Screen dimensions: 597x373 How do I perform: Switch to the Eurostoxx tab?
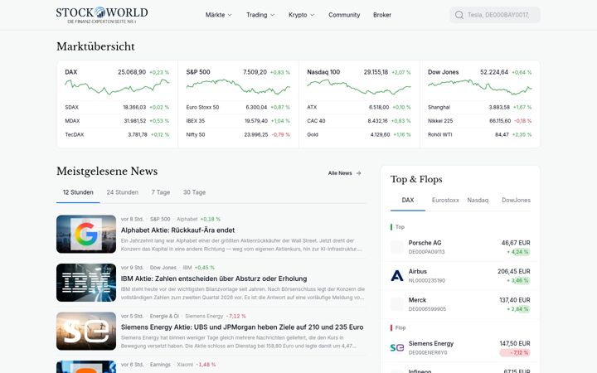coord(445,201)
